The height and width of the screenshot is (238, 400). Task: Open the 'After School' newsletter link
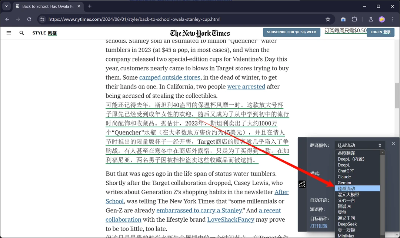coord(281,192)
